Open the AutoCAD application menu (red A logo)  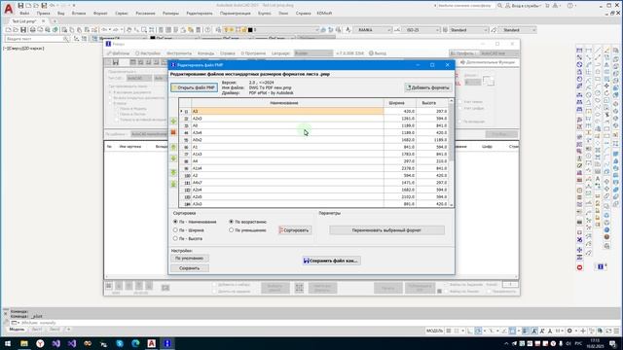point(8,9)
